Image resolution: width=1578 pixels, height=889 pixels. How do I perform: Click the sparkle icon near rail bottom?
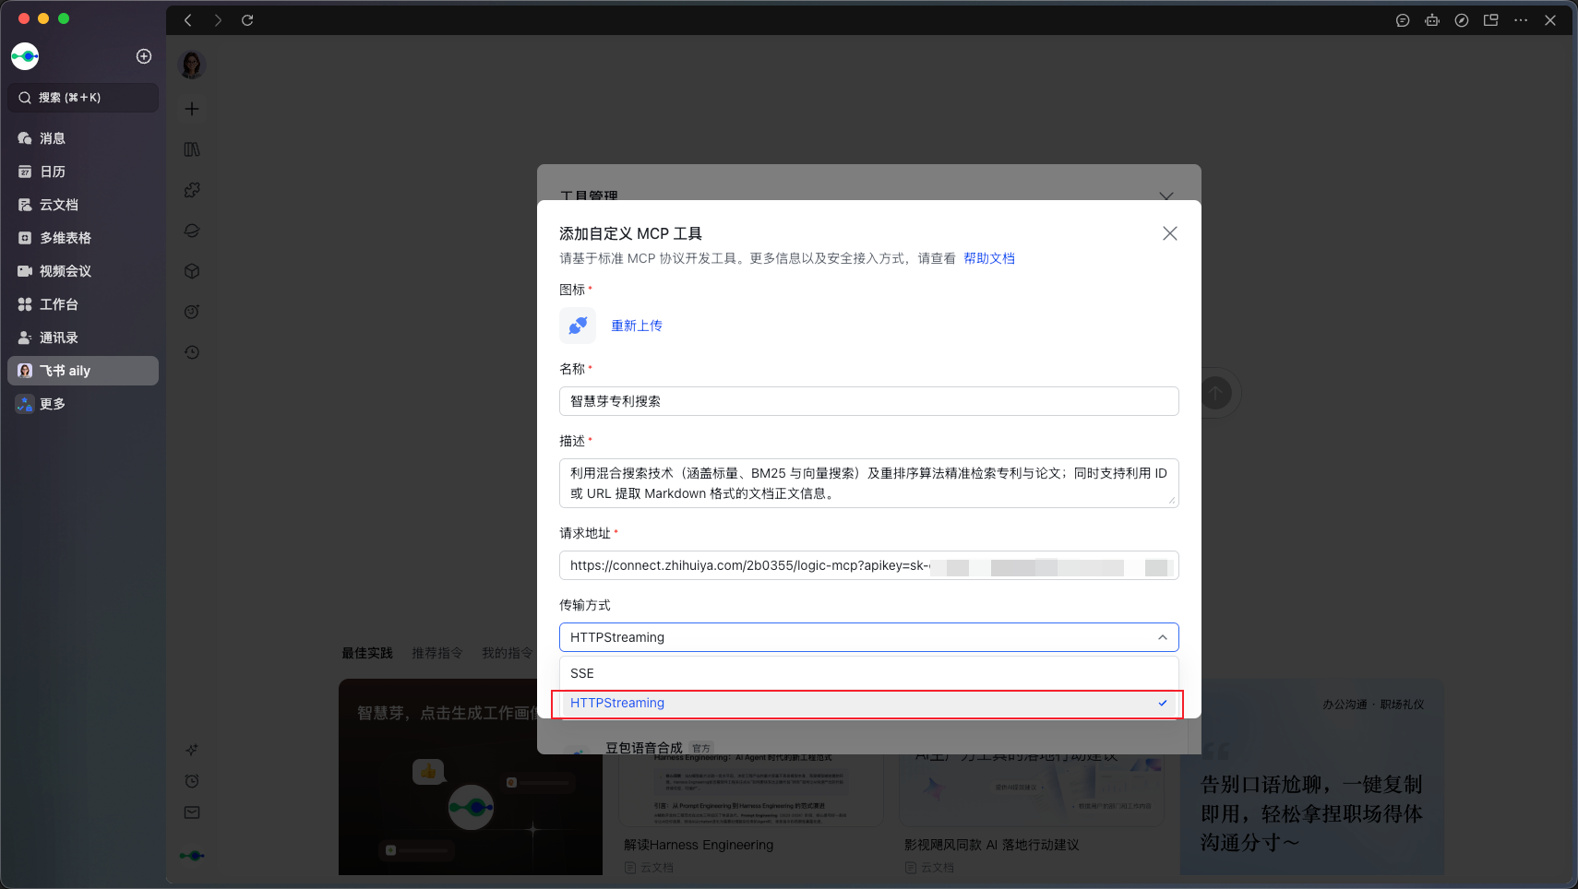pyautogui.click(x=192, y=750)
